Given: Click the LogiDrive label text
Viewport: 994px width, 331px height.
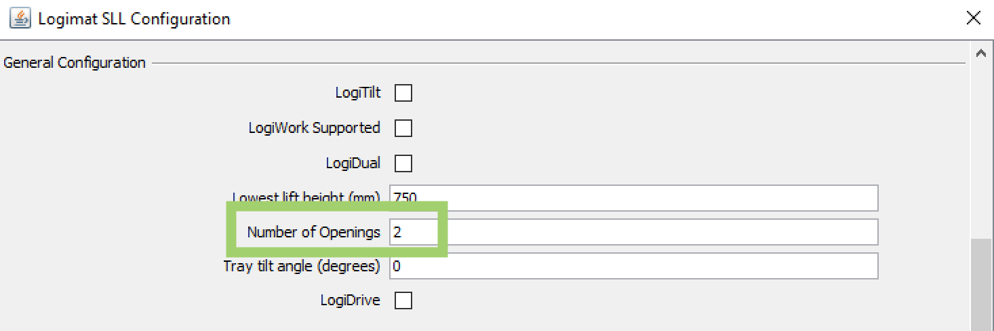Looking at the screenshot, I should [x=351, y=300].
